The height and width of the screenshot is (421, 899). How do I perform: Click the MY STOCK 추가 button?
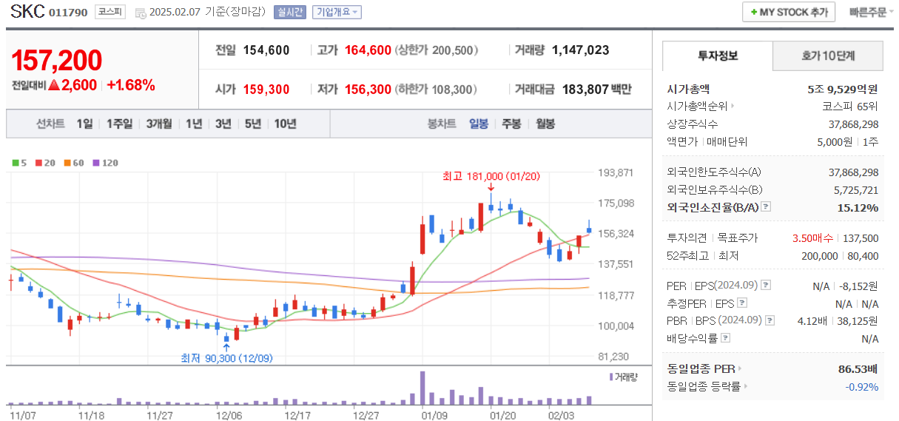789,13
